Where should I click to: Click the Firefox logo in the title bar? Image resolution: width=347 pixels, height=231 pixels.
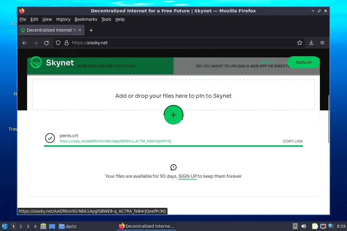click(x=22, y=11)
